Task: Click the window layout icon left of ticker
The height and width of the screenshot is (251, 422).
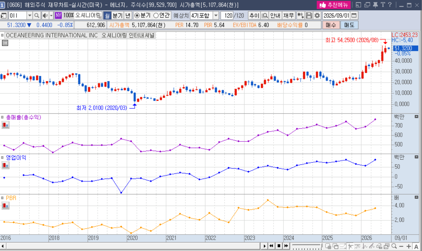Action: click(4, 15)
